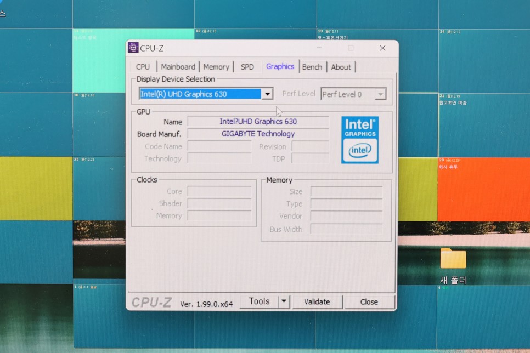Switch to the Memory tab
This screenshot has height=353, width=530.
pos(216,67)
